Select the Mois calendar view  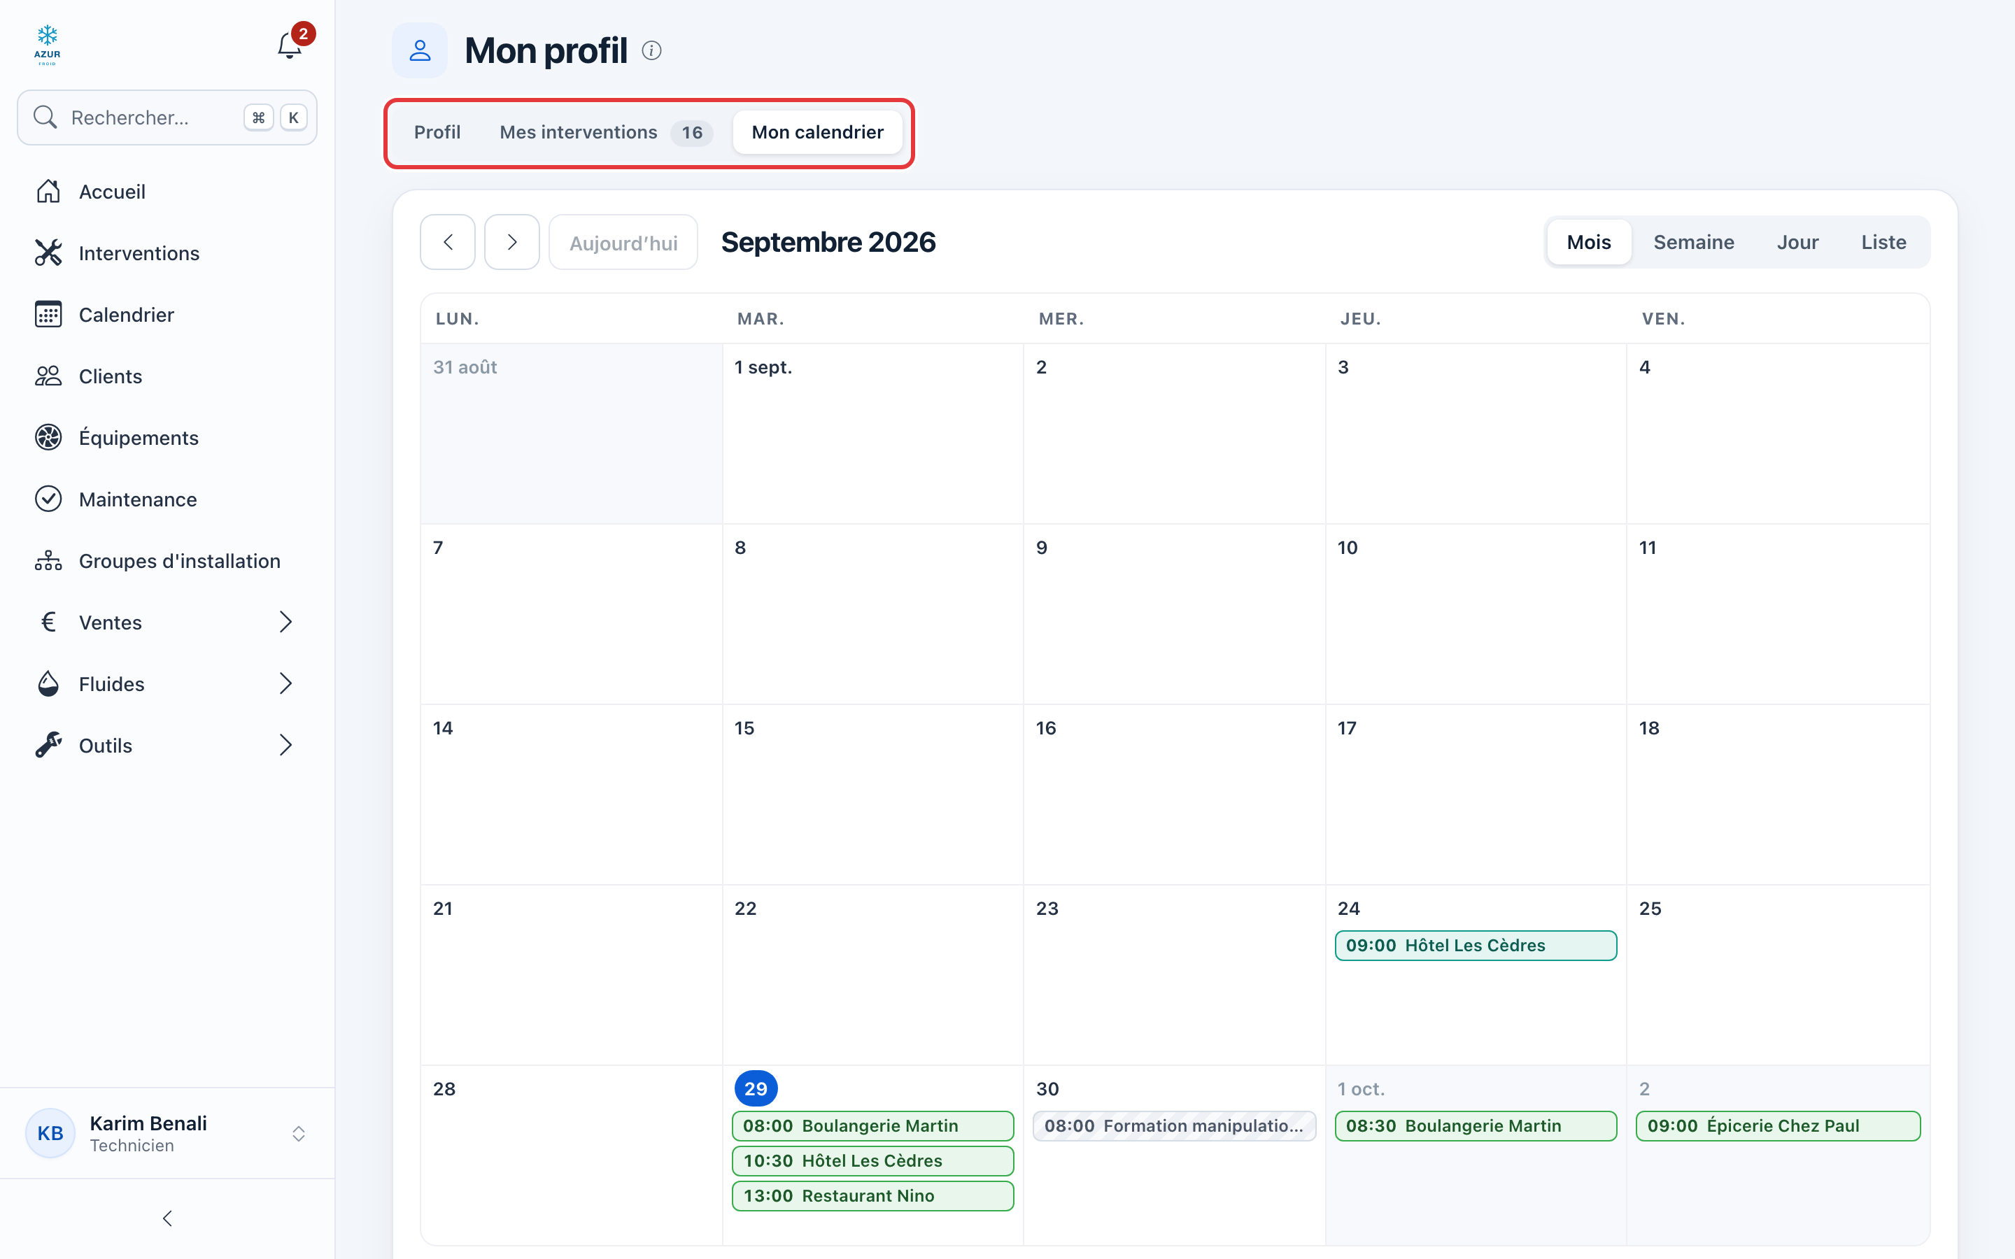1589,242
